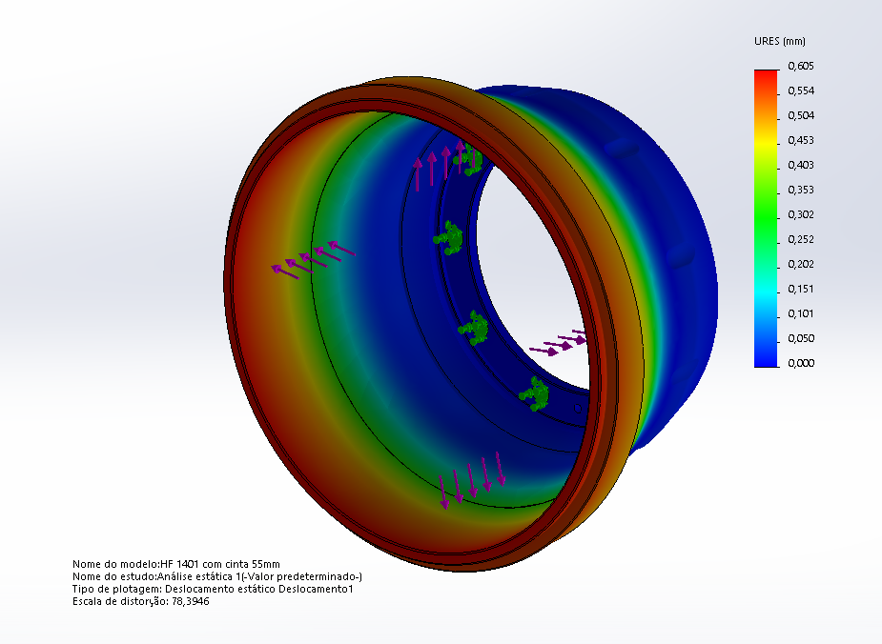Click the minimum legend value 0,000
Screen dimensions: 882x644
pyautogui.click(x=800, y=363)
